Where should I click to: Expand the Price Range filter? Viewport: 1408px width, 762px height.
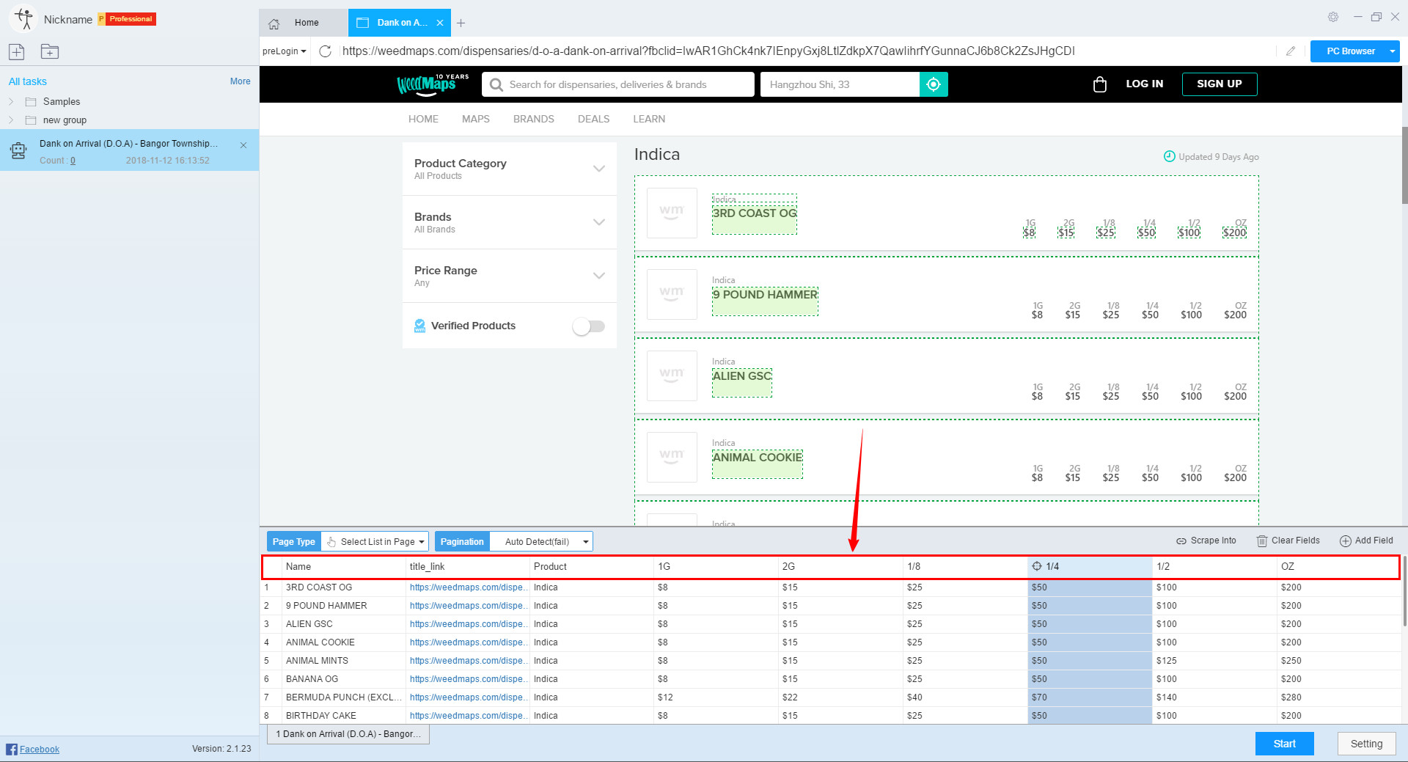coord(599,276)
